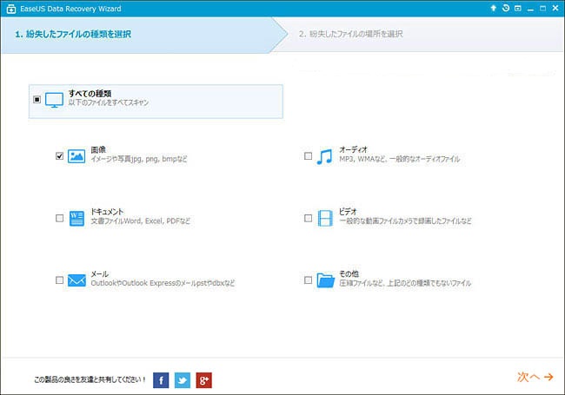Click the 次へ next button
The width and height of the screenshot is (565, 395).
[x=535, y=377]
